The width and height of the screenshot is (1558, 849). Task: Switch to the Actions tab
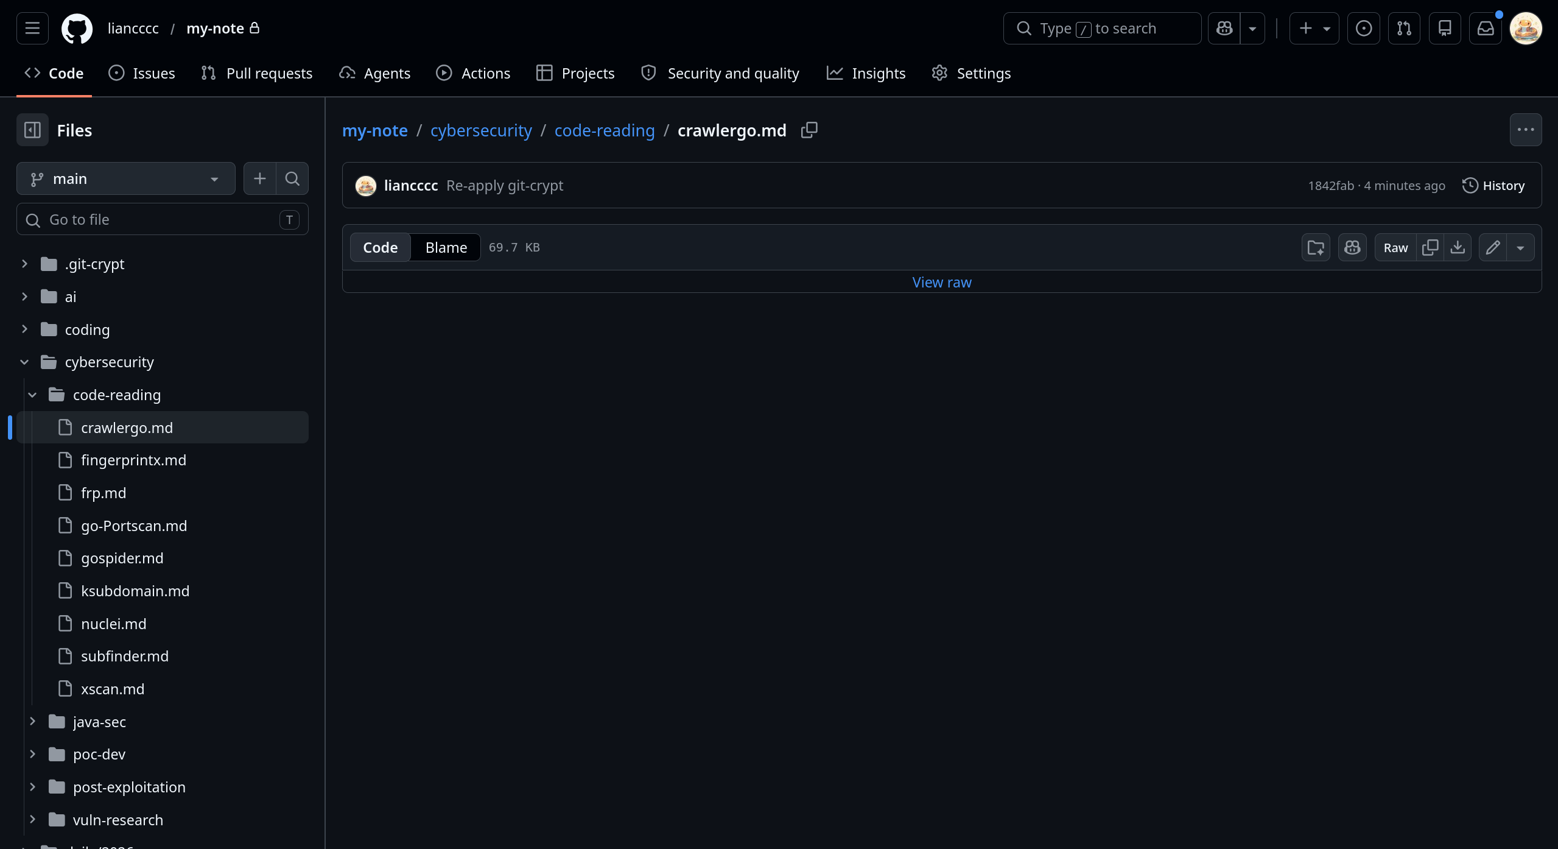coord(473,73)
